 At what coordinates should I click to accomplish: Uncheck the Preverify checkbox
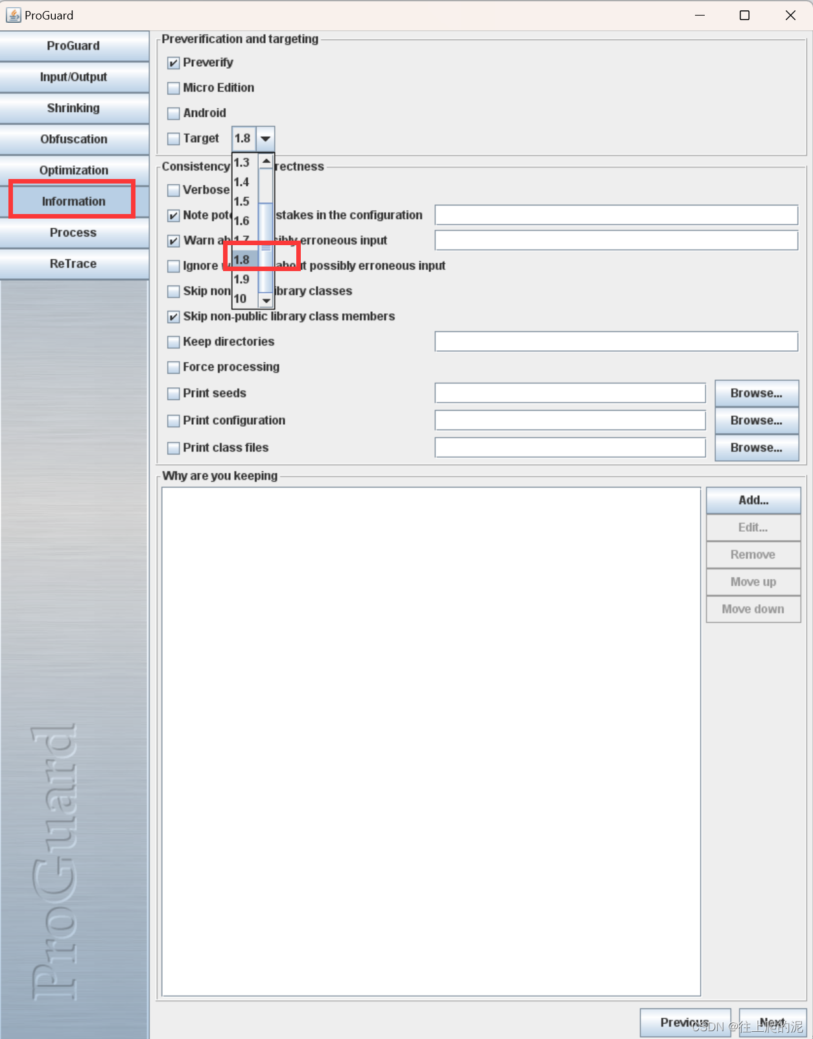pos(173,63)
